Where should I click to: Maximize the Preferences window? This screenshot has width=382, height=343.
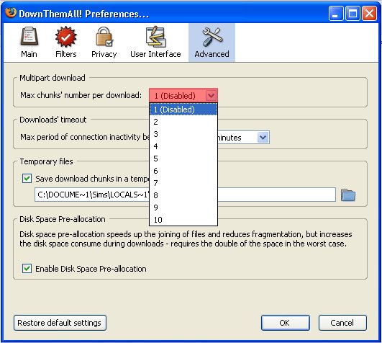pyautogui.click(x=353, y=14)
